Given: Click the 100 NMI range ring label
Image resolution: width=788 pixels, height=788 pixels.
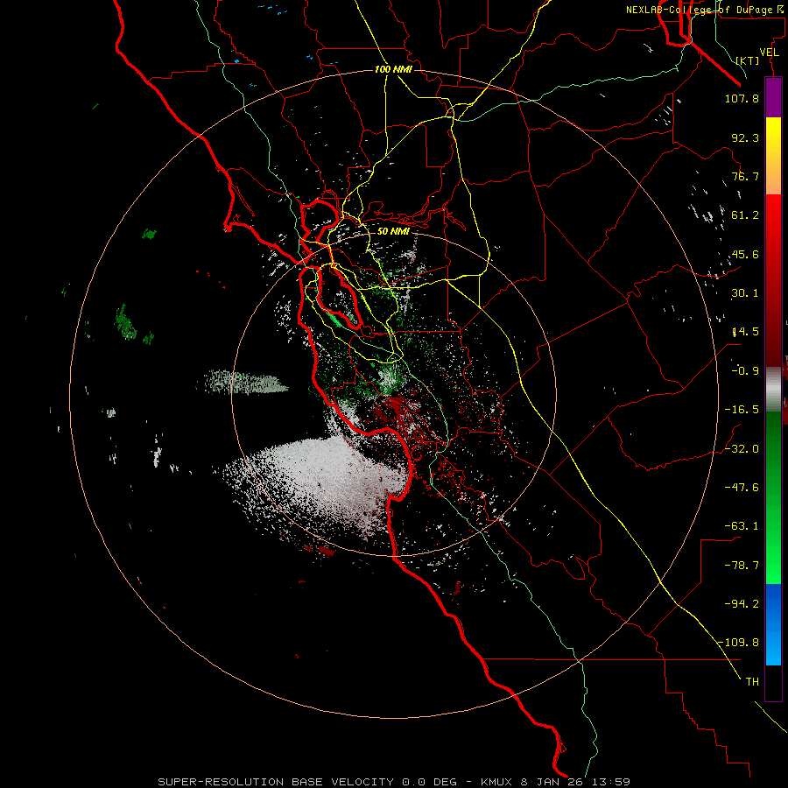Looking at the screenshot, I should coord(393,69).
